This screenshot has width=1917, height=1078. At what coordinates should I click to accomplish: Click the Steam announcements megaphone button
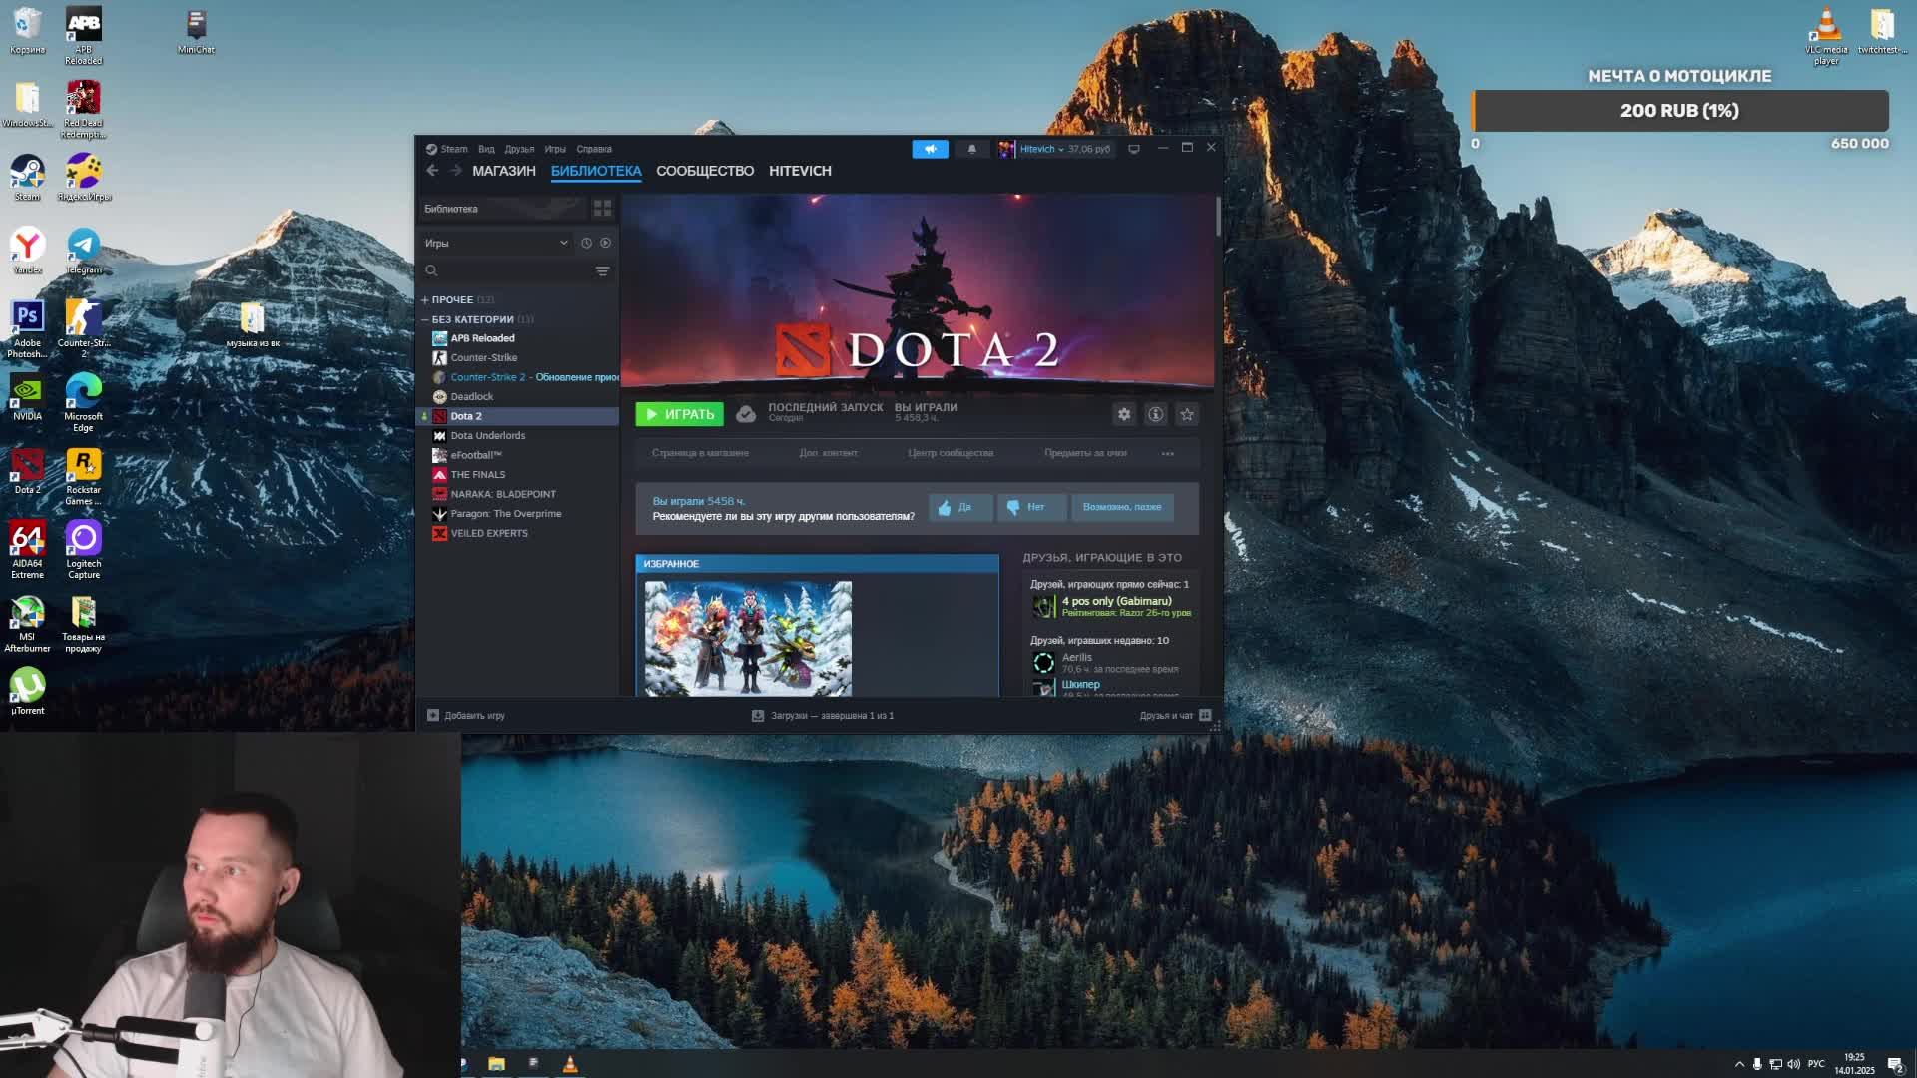point(930,149)
